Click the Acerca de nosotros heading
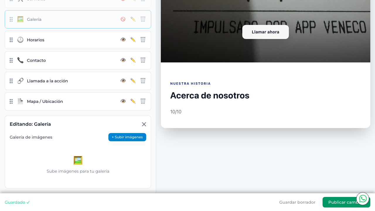 click(210, 96)
